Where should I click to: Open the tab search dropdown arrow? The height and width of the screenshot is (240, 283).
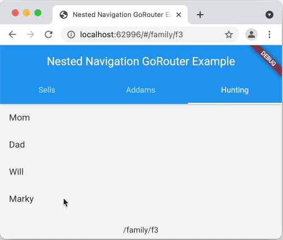(269, 15)
